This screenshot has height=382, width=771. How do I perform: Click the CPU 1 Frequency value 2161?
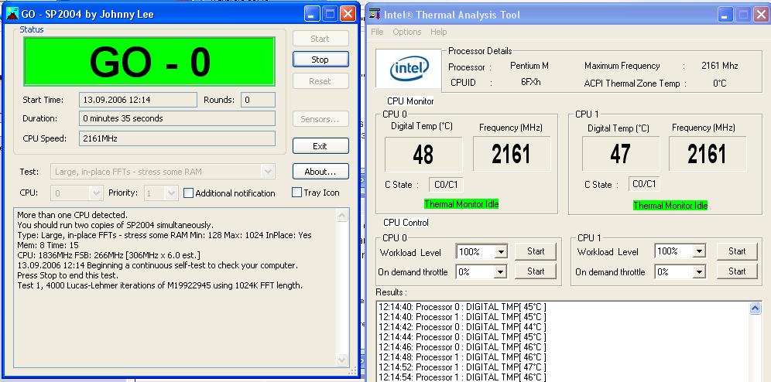pyautogui.click(x=707, y=154)
